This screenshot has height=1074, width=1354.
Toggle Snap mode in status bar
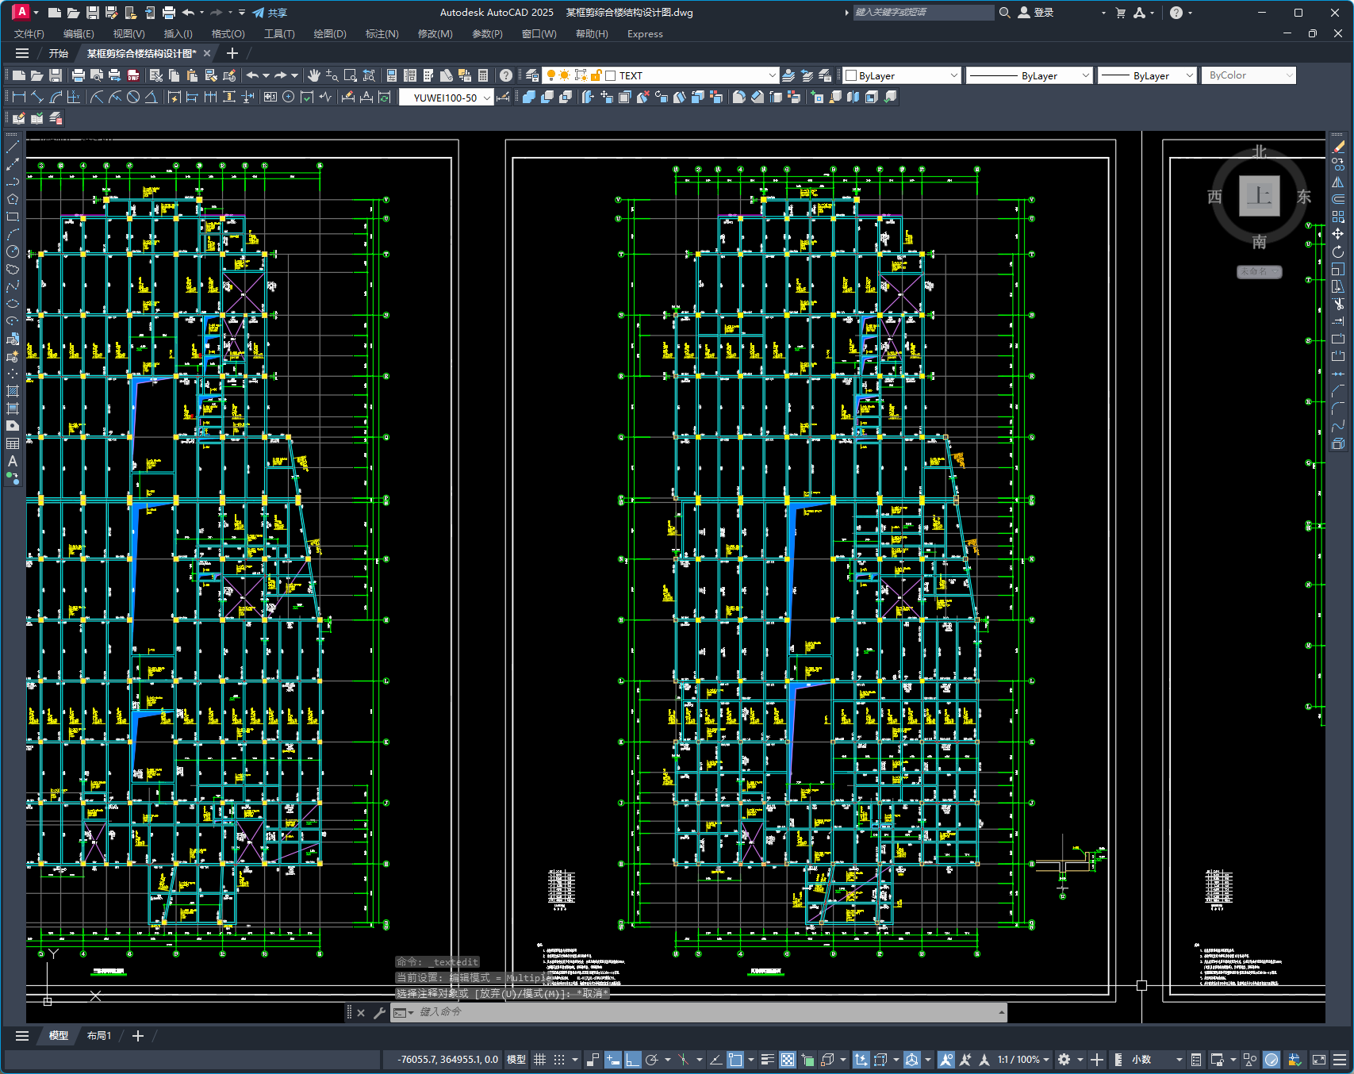click(x=559, y=1060)
